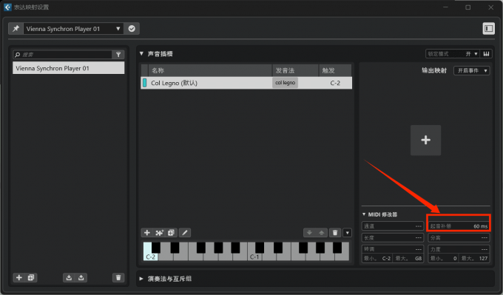Viewport: 503px width, 295px height.
Task: Delete the selected sound slot with the trash icon
Action: (335, 233)
